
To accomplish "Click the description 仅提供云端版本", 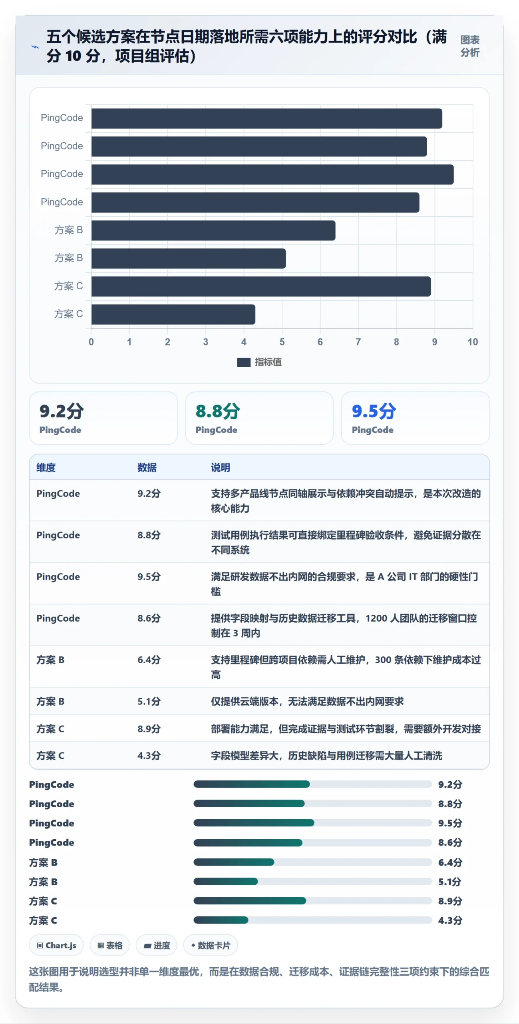I will pos(307,701).
